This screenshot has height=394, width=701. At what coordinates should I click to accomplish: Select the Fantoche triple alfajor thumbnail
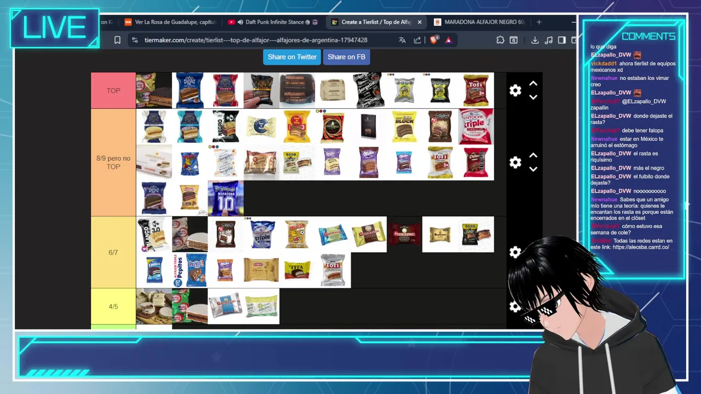476,126
